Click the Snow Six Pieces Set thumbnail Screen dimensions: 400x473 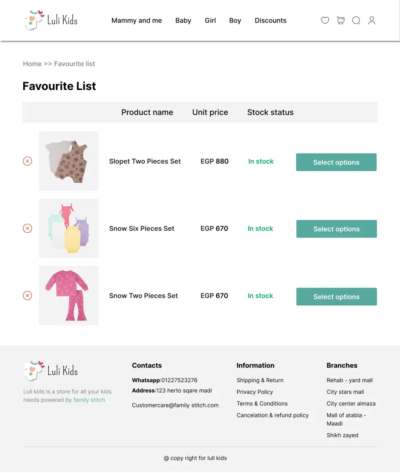point(68,228)
